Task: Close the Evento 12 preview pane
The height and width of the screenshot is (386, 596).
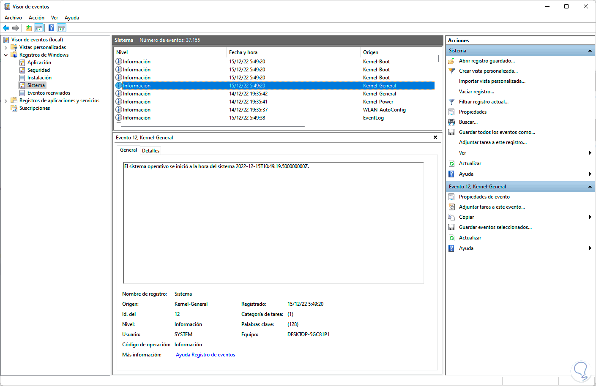Action: (435, 137)
